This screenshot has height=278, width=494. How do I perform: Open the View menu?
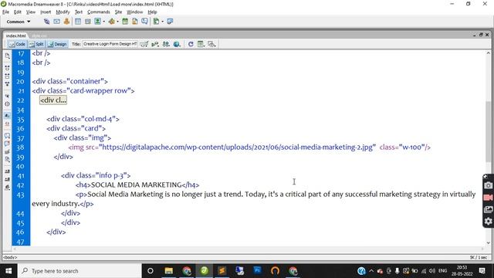(x=31, y=12)
